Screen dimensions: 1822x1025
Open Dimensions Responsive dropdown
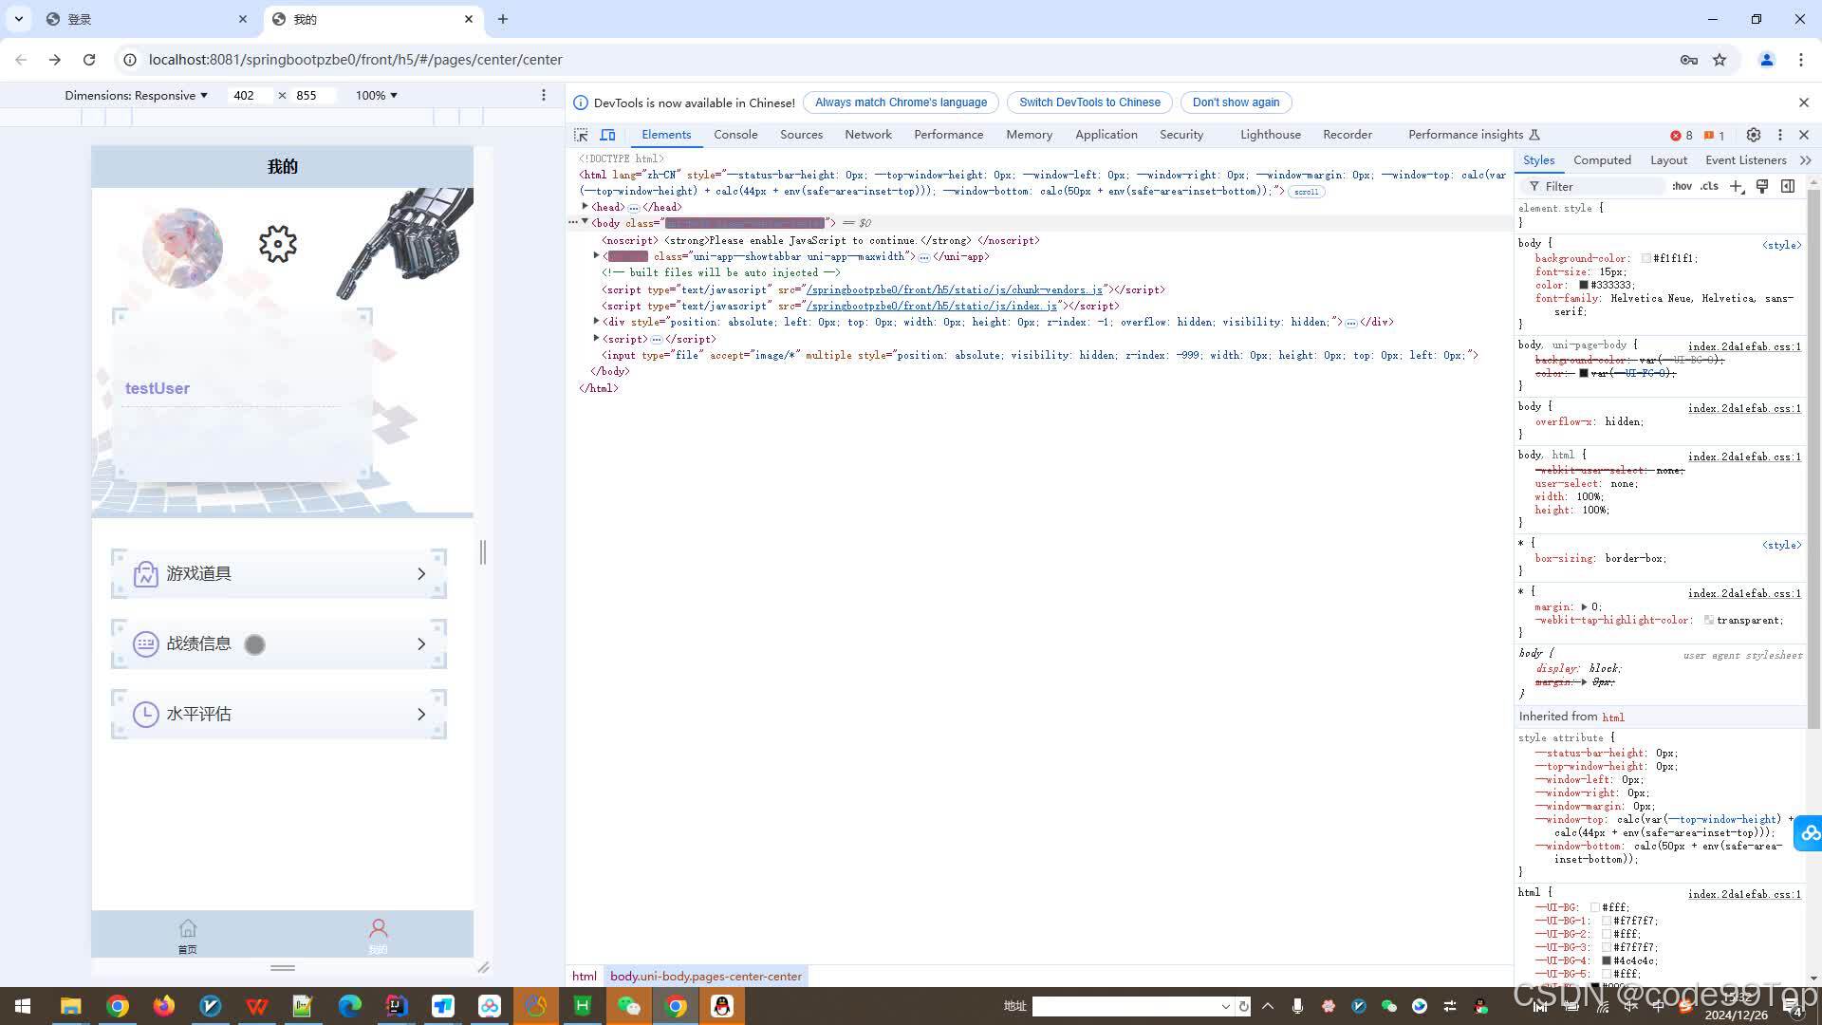click(136, 95)
